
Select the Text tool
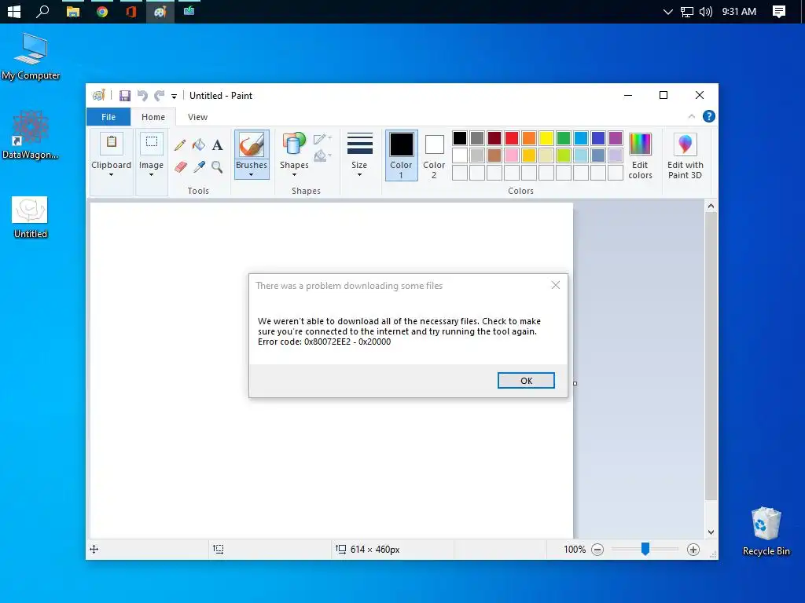coord(217,145)
